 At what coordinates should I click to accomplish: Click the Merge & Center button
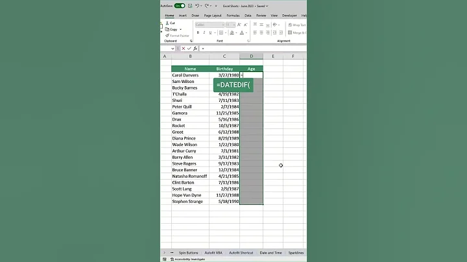tap(297, 32)
